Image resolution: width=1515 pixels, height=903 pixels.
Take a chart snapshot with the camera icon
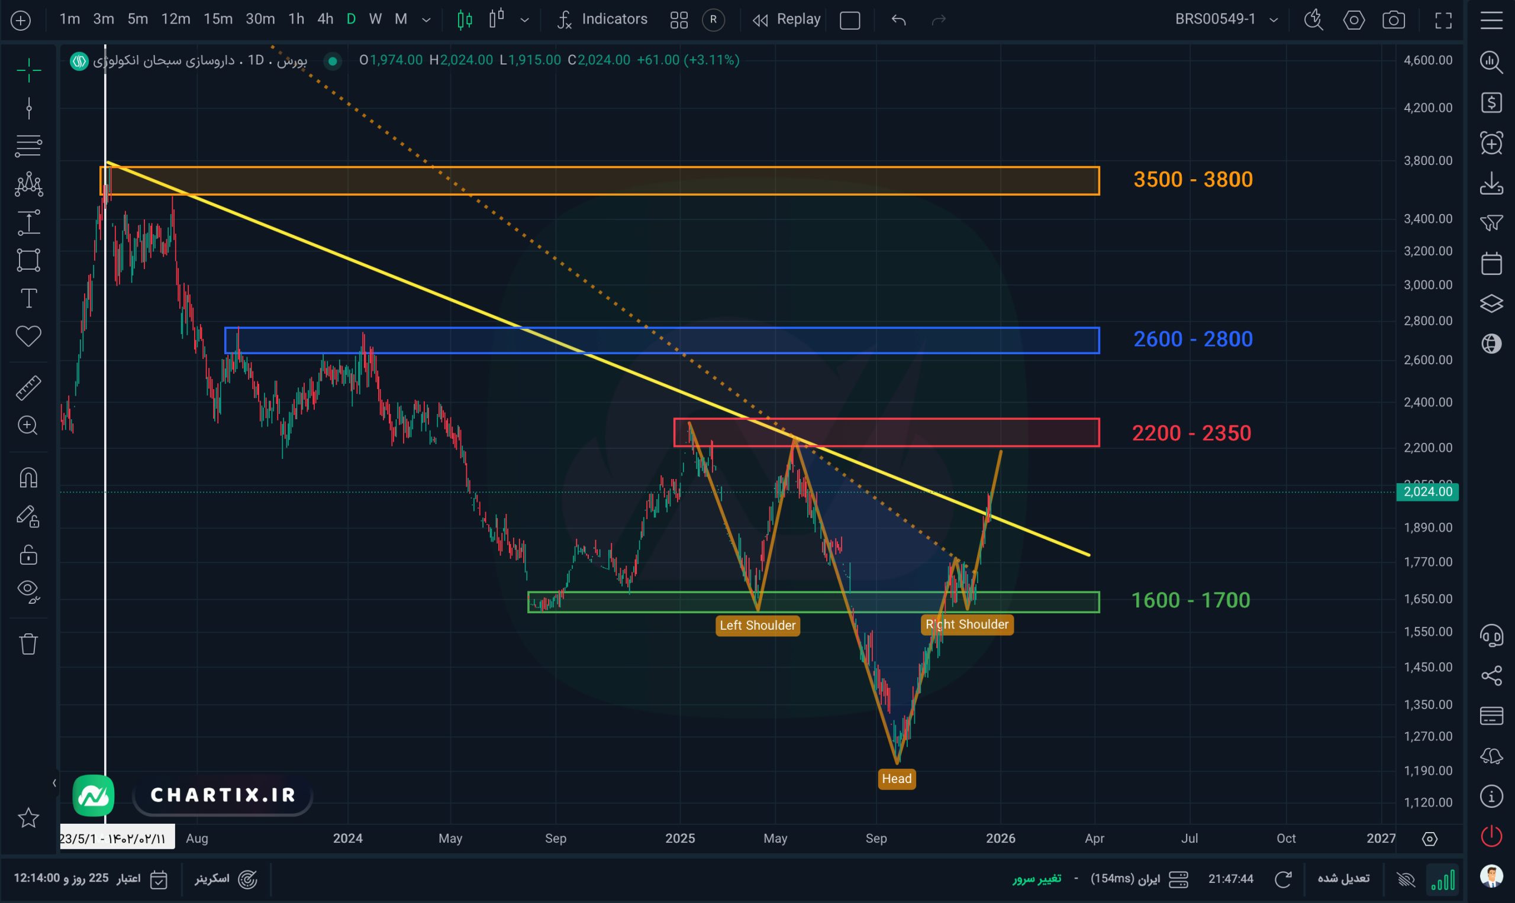[1393, 20]
